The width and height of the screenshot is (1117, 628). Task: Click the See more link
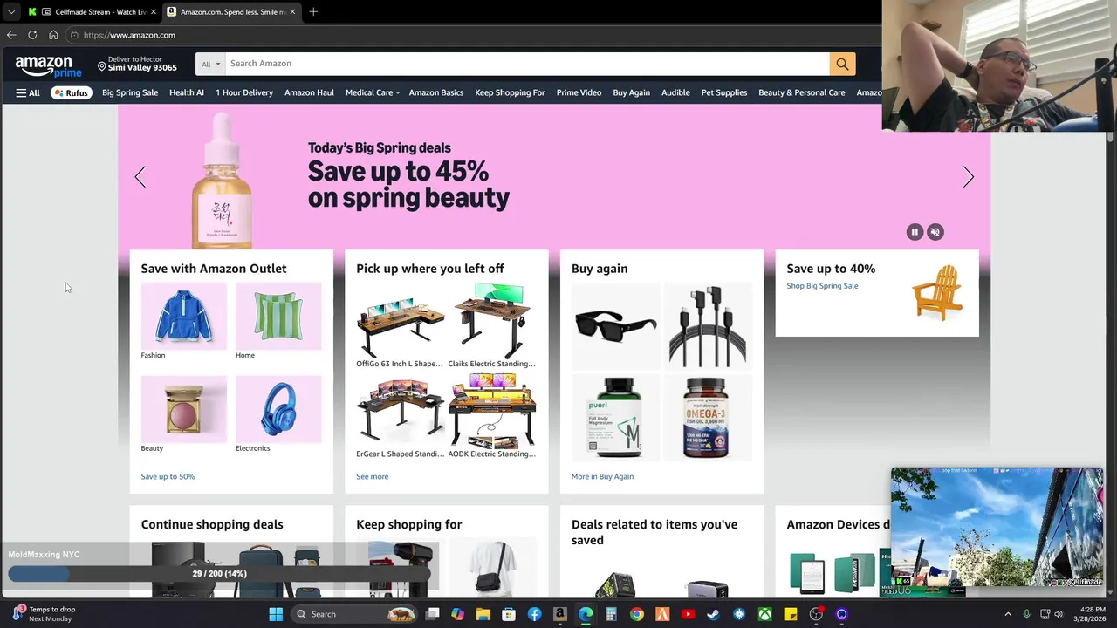click(372, 476)
